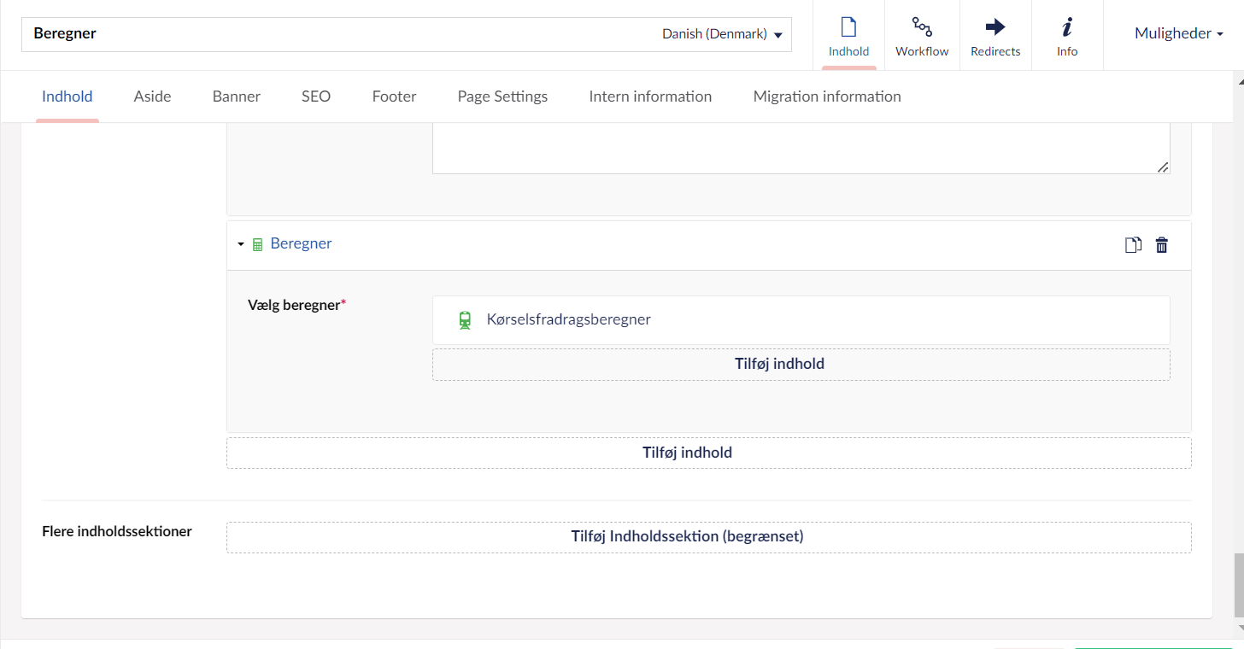Image resolution: width=1244 pixels, height=649 pixels.
Task: Delete the Beregner block via trash icon
Action: (x=1162, y=245)
